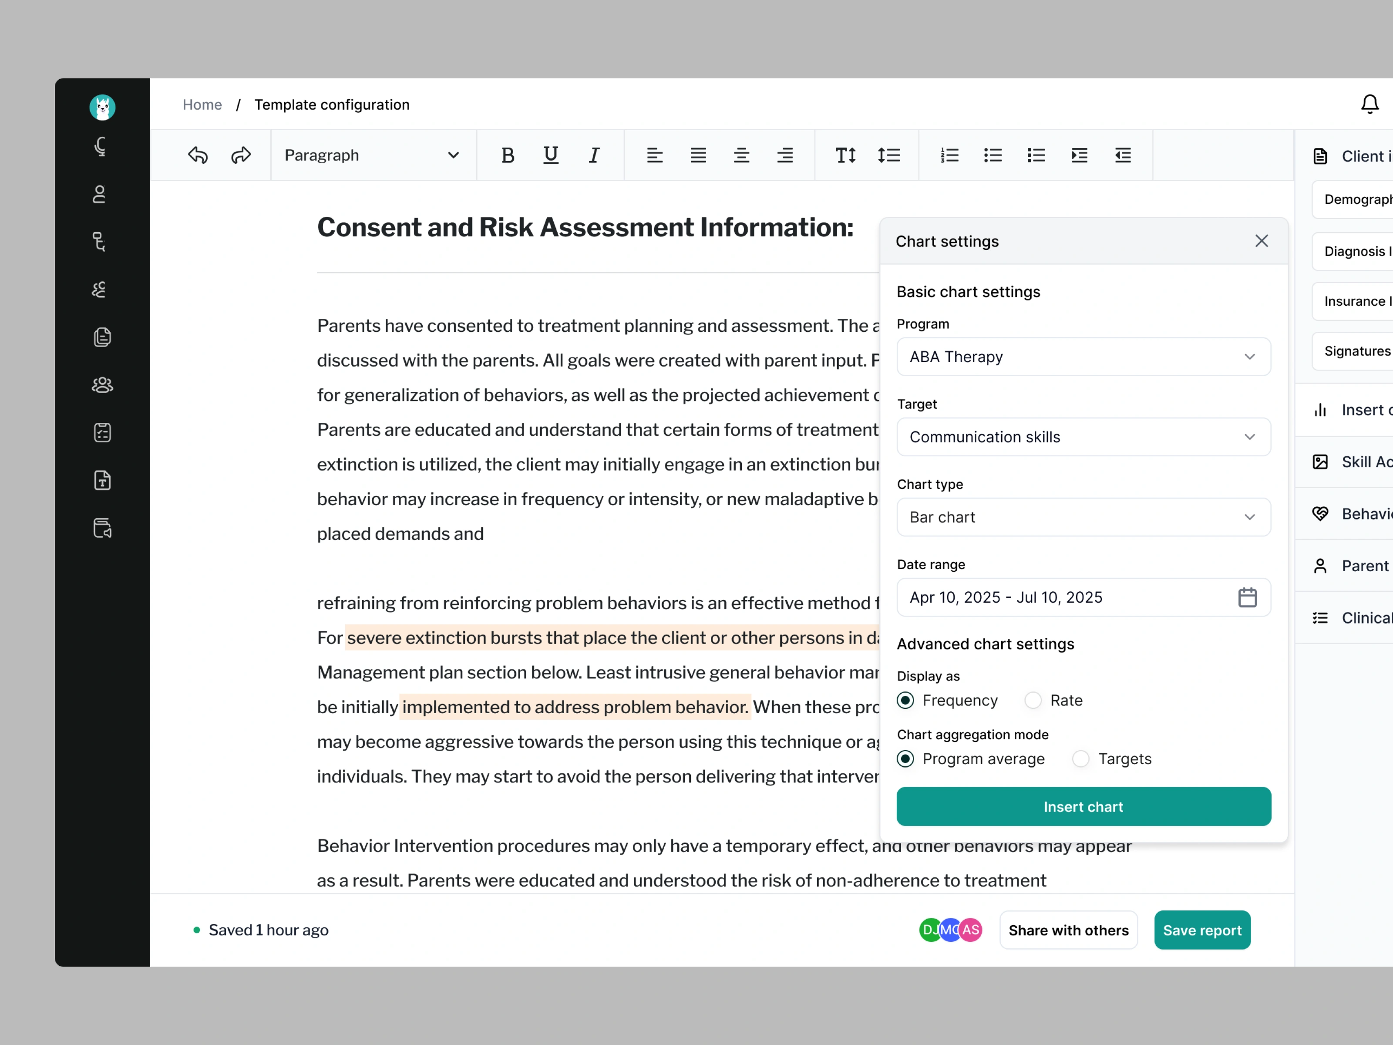Go to Home breadcrumb

click(202, 104)
